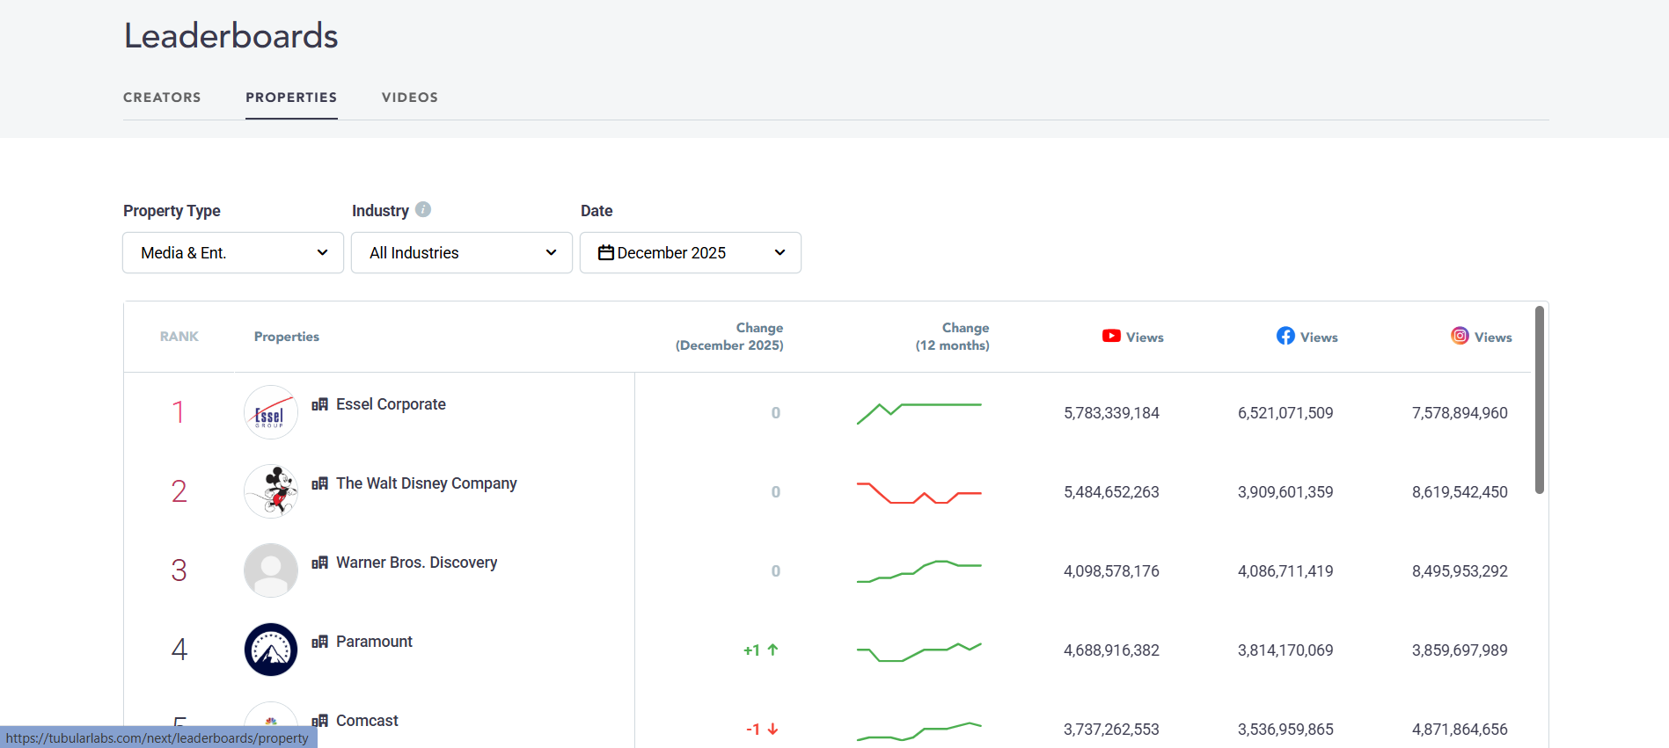This screenshot has height=748, width=1669.
Task: Click the Warner Bros. Discovery avatar placeholder
Action: [271, 570]
